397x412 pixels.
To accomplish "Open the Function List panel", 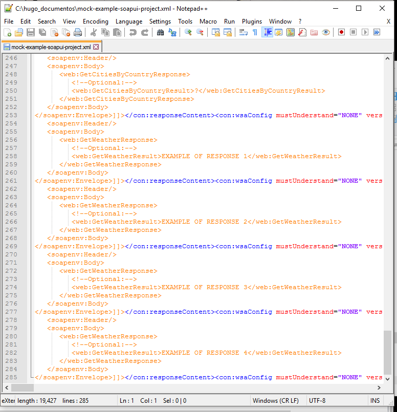I will [x=302, y=32].
